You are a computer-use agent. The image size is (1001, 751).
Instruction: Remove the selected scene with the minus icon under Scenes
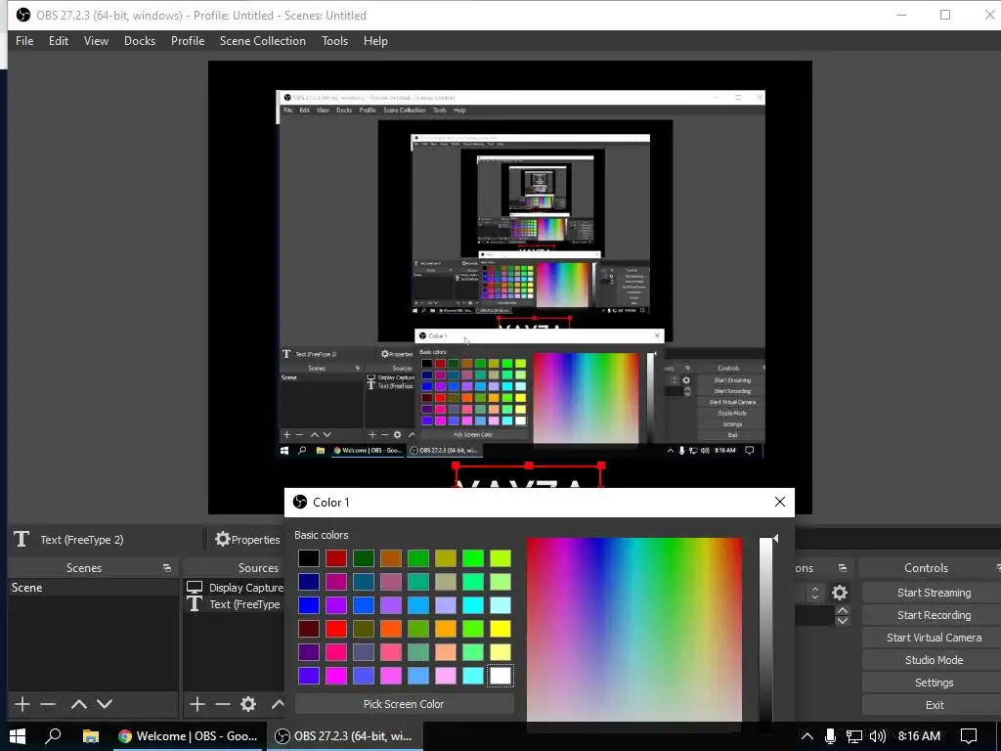48,704
